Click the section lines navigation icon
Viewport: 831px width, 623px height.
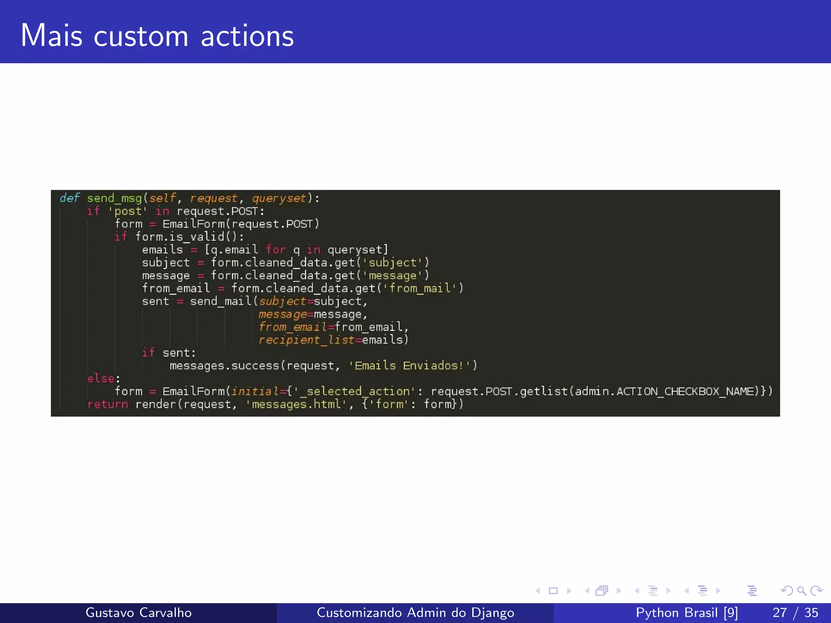pos(703,591)
